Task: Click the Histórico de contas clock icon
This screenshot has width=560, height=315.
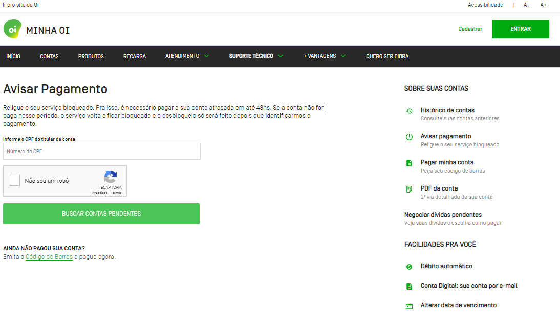Action: click(x=409, y=111)
